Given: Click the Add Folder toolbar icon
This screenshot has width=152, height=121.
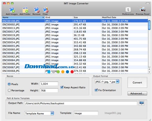Looking at the screenshot, I should coord(25,11).
